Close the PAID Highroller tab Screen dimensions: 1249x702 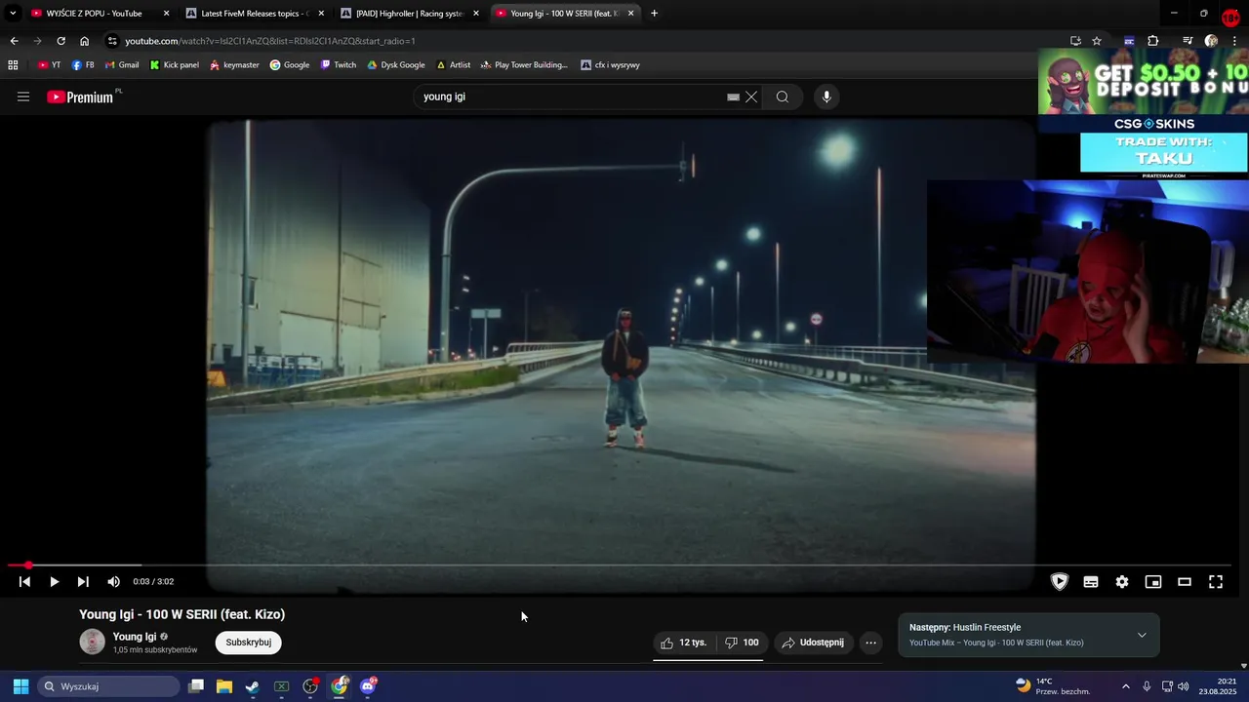coord(476,14)
